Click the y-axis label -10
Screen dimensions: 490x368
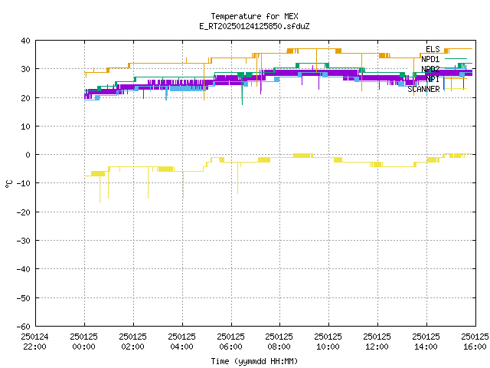[24, 183]
